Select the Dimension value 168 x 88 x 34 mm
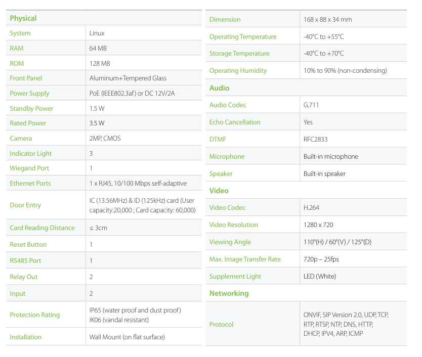 [327, 20]
